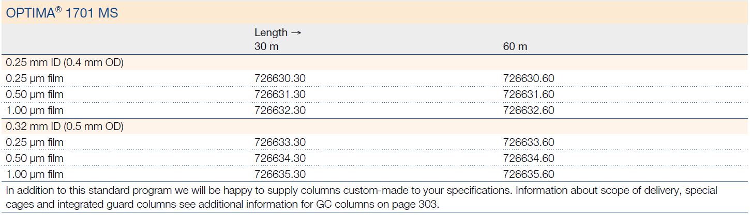Choose part number 726632.60
This screenshot has width=750, height=215.
pyautogui.click(x=529, y=111)
